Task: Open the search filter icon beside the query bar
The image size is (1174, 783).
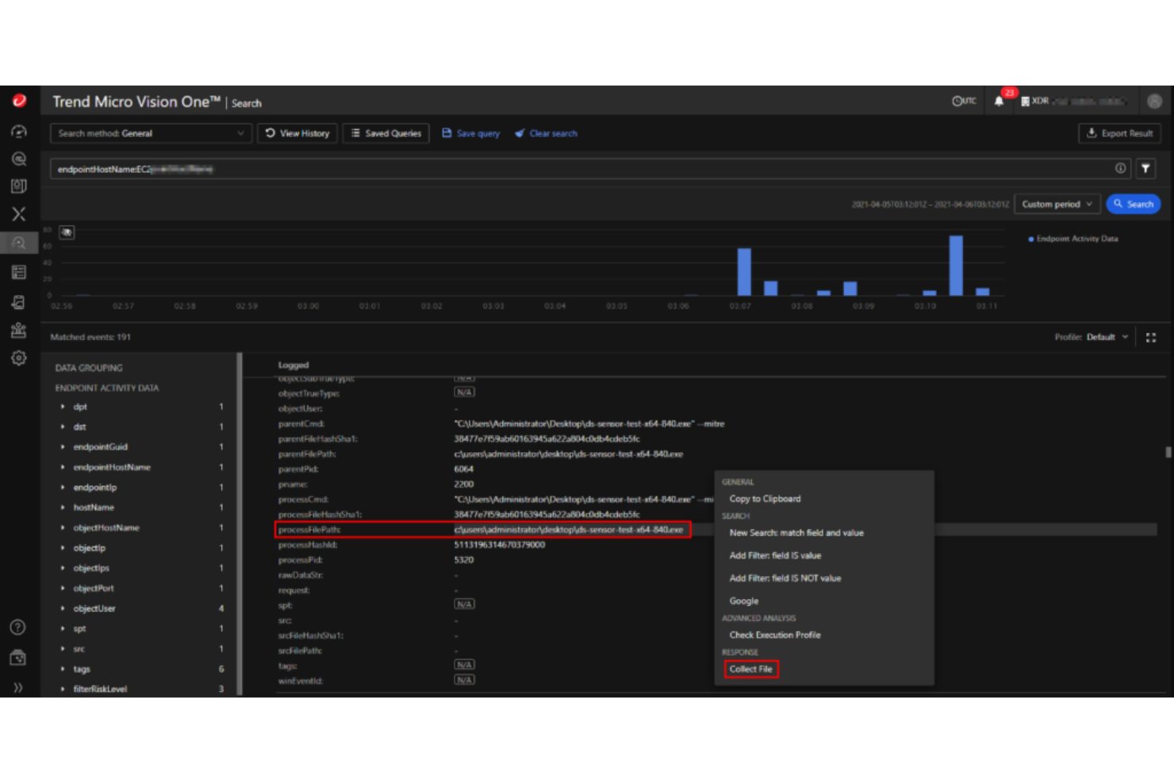Action: pos(1145,168)
